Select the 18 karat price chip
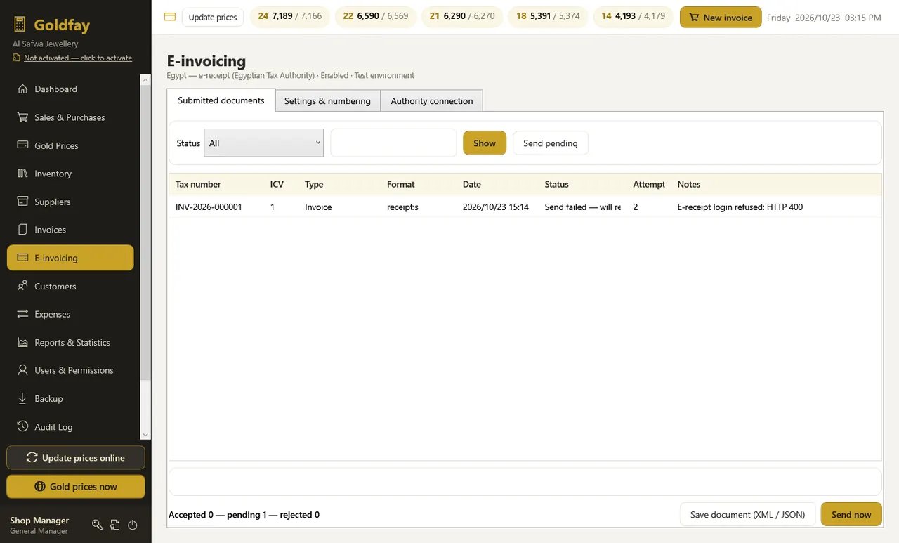 [548, 16]
